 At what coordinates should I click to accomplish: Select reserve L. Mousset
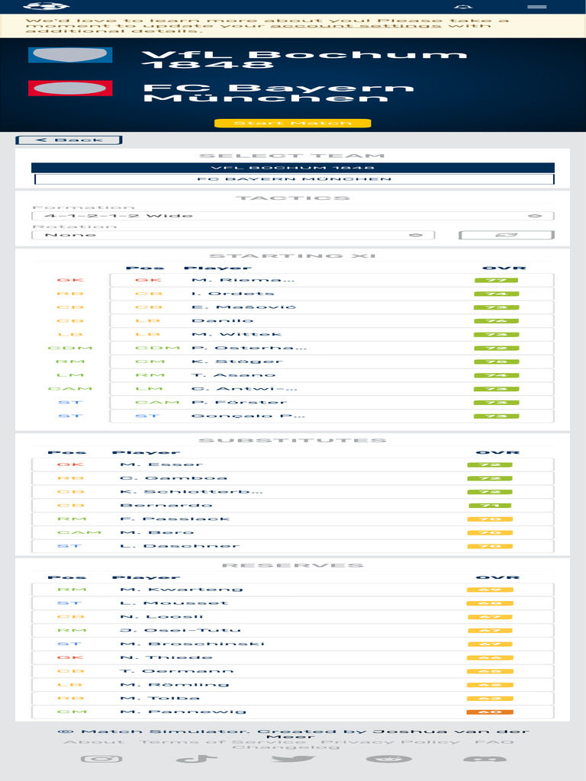tap(293, 603)
